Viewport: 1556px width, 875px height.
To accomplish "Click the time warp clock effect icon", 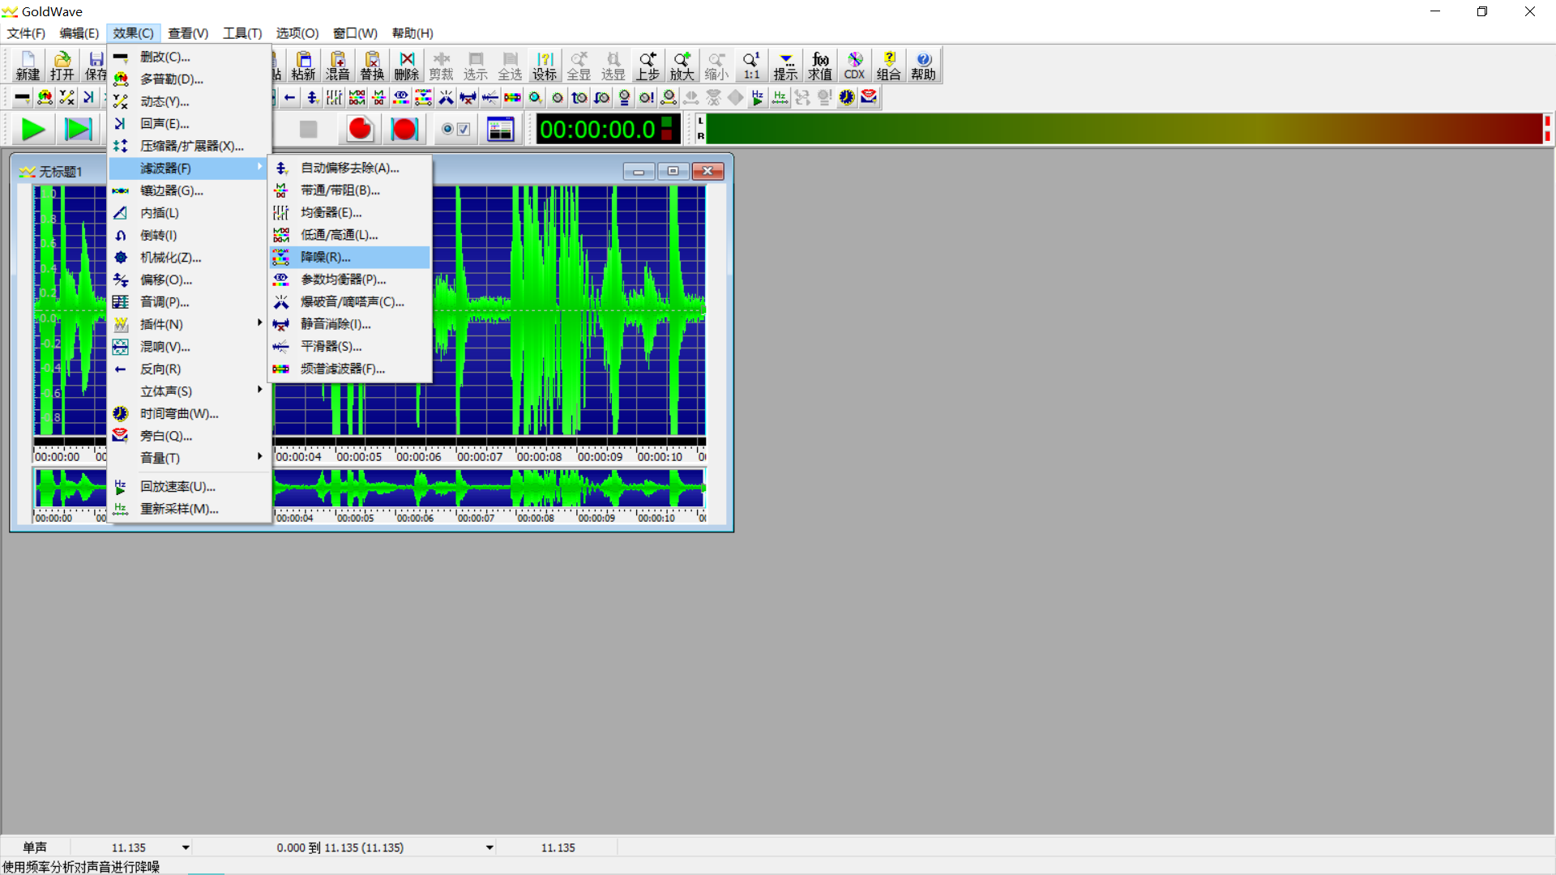I will (x=847, y=97).
